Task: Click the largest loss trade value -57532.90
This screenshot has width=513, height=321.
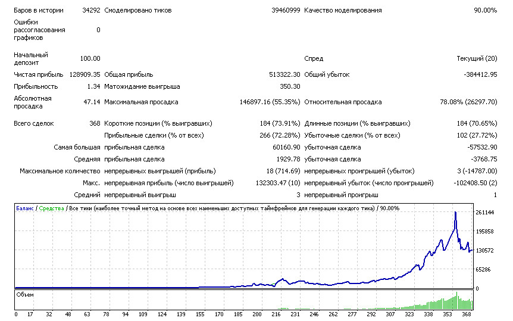Action: pyautogui.click(x=482, y=148)
